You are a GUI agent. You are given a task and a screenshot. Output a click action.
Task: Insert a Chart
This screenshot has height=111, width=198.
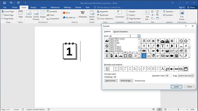pos(50,15)
